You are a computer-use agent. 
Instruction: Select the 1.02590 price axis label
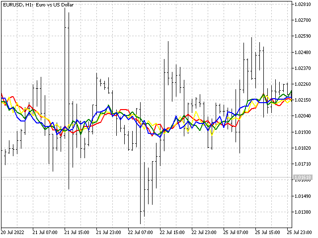click(x=303, y=36)
